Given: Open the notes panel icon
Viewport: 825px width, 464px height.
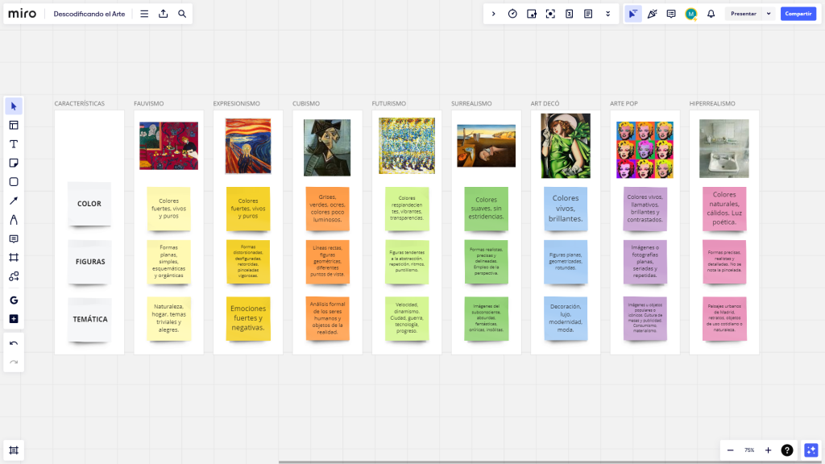Looking at the screenshot, I should coord(588,14).
